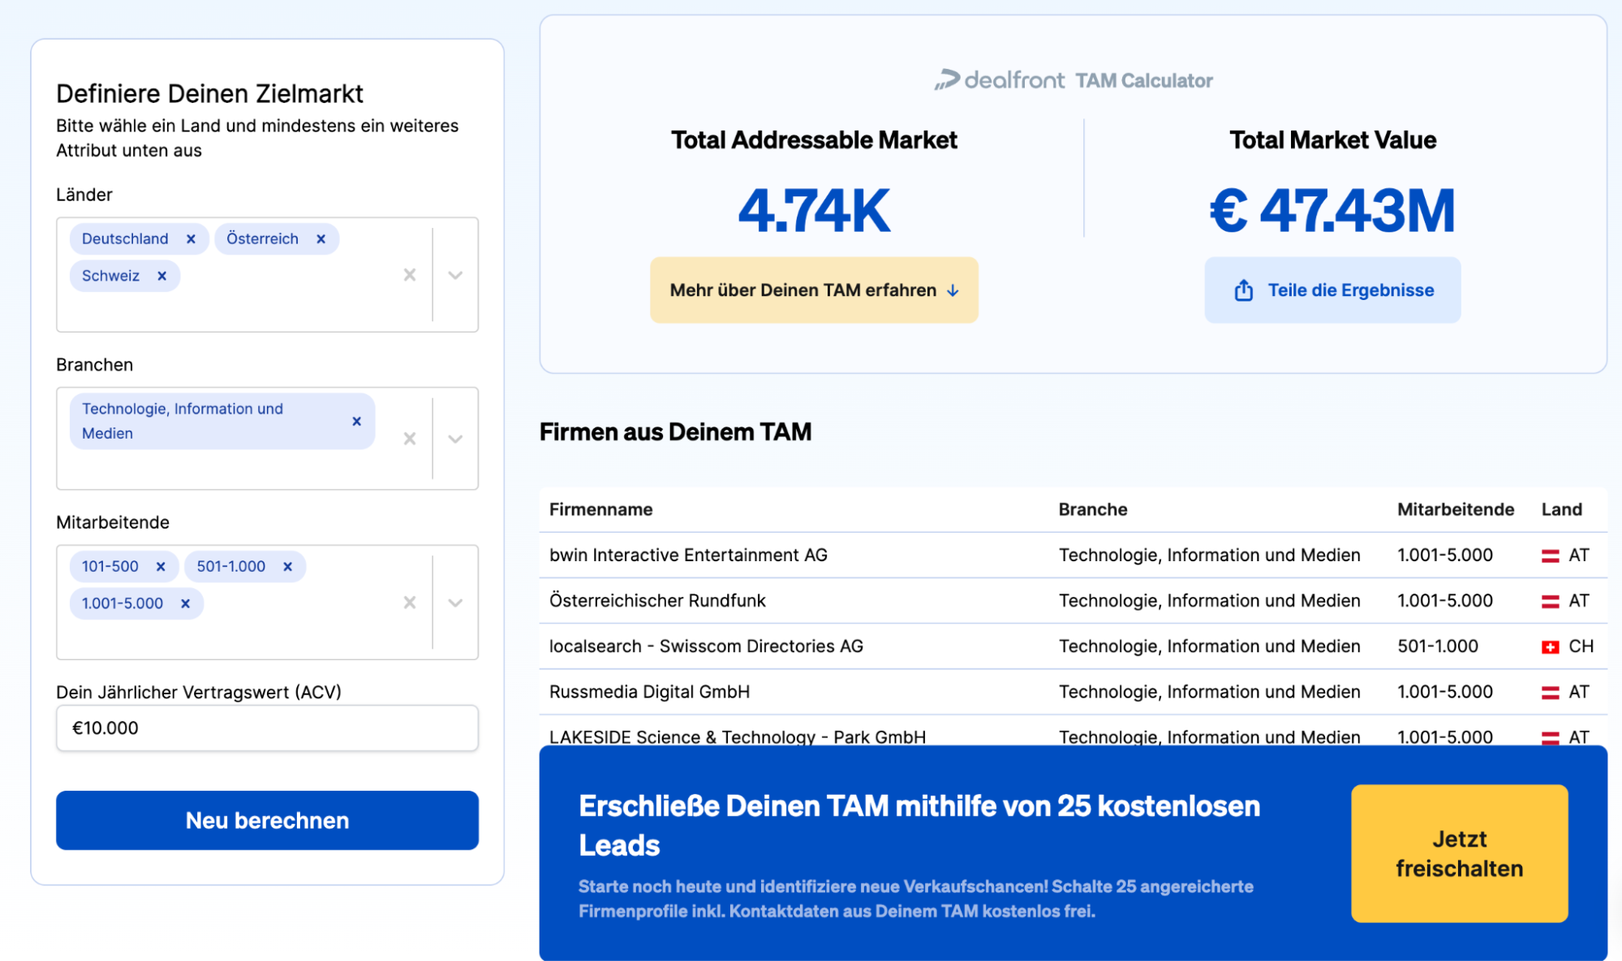Image resolution: width=1622 pixels, height=961 pixels.
Task: Open Mehr über Deinen TAM erfahren
Action: pyautogui.click(x=814, y=290)
